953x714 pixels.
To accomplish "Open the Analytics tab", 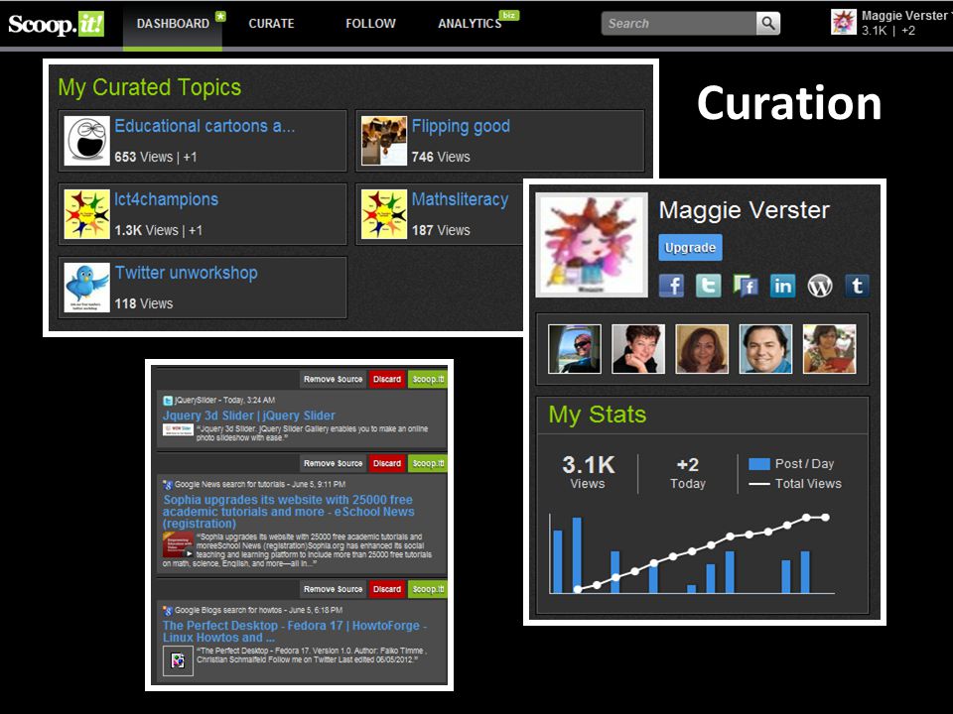I will pyautogui.click(x=470, y=24).
